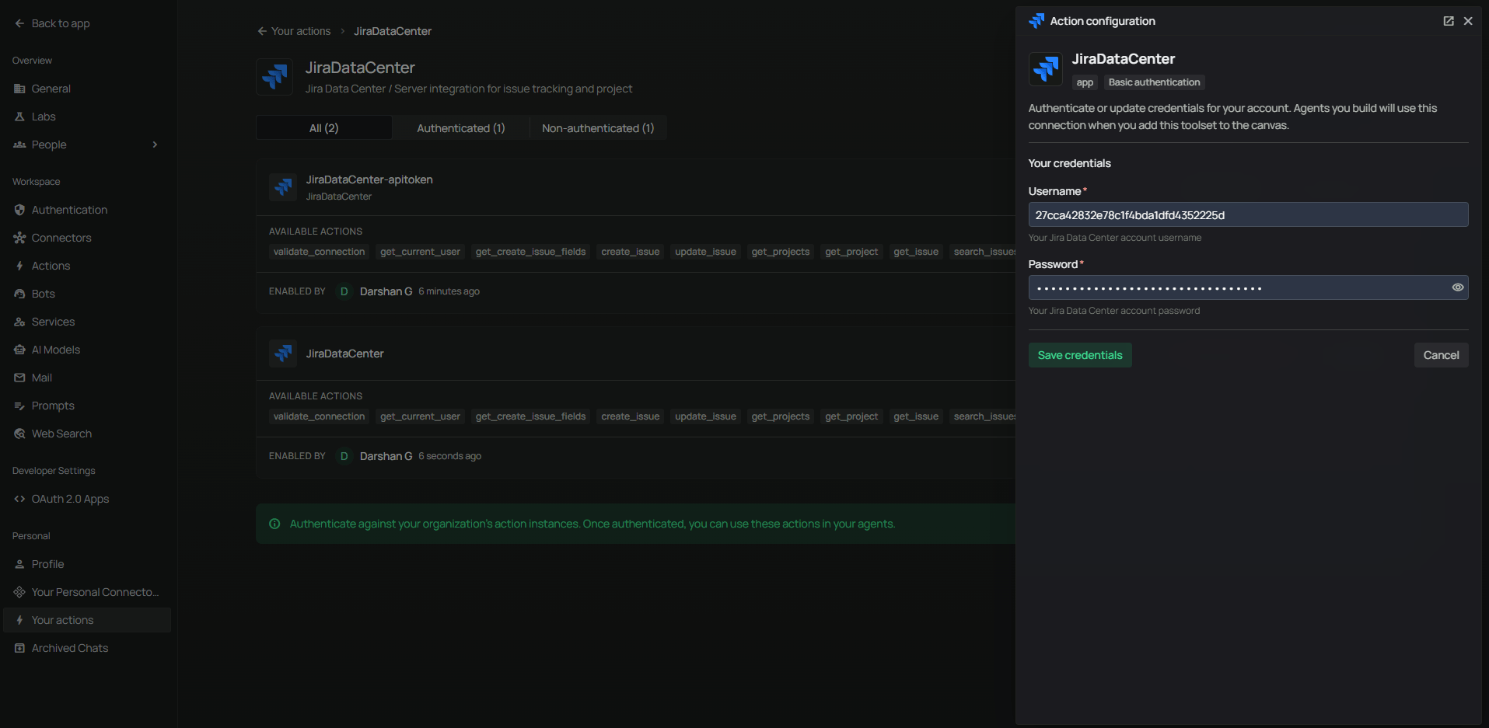Open AI Models in the sidebar
This screenshot has width=1489, height=728.
click(x=87, y=350)
